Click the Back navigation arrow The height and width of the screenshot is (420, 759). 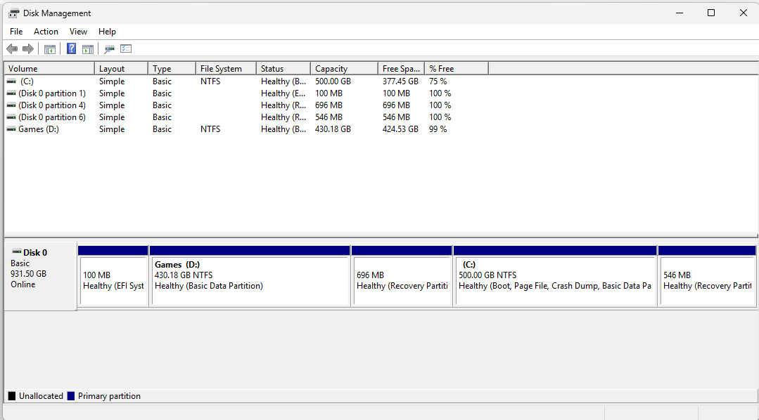pos(11,48)
